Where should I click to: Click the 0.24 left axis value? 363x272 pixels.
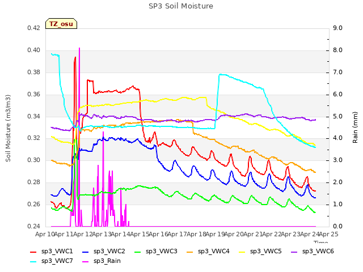(x=34, y=226)
